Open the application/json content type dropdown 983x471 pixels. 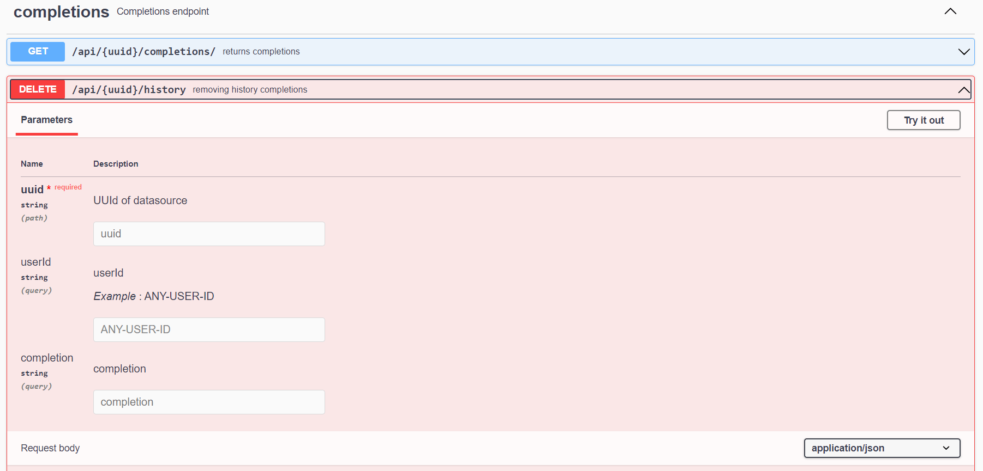[882, 448]
